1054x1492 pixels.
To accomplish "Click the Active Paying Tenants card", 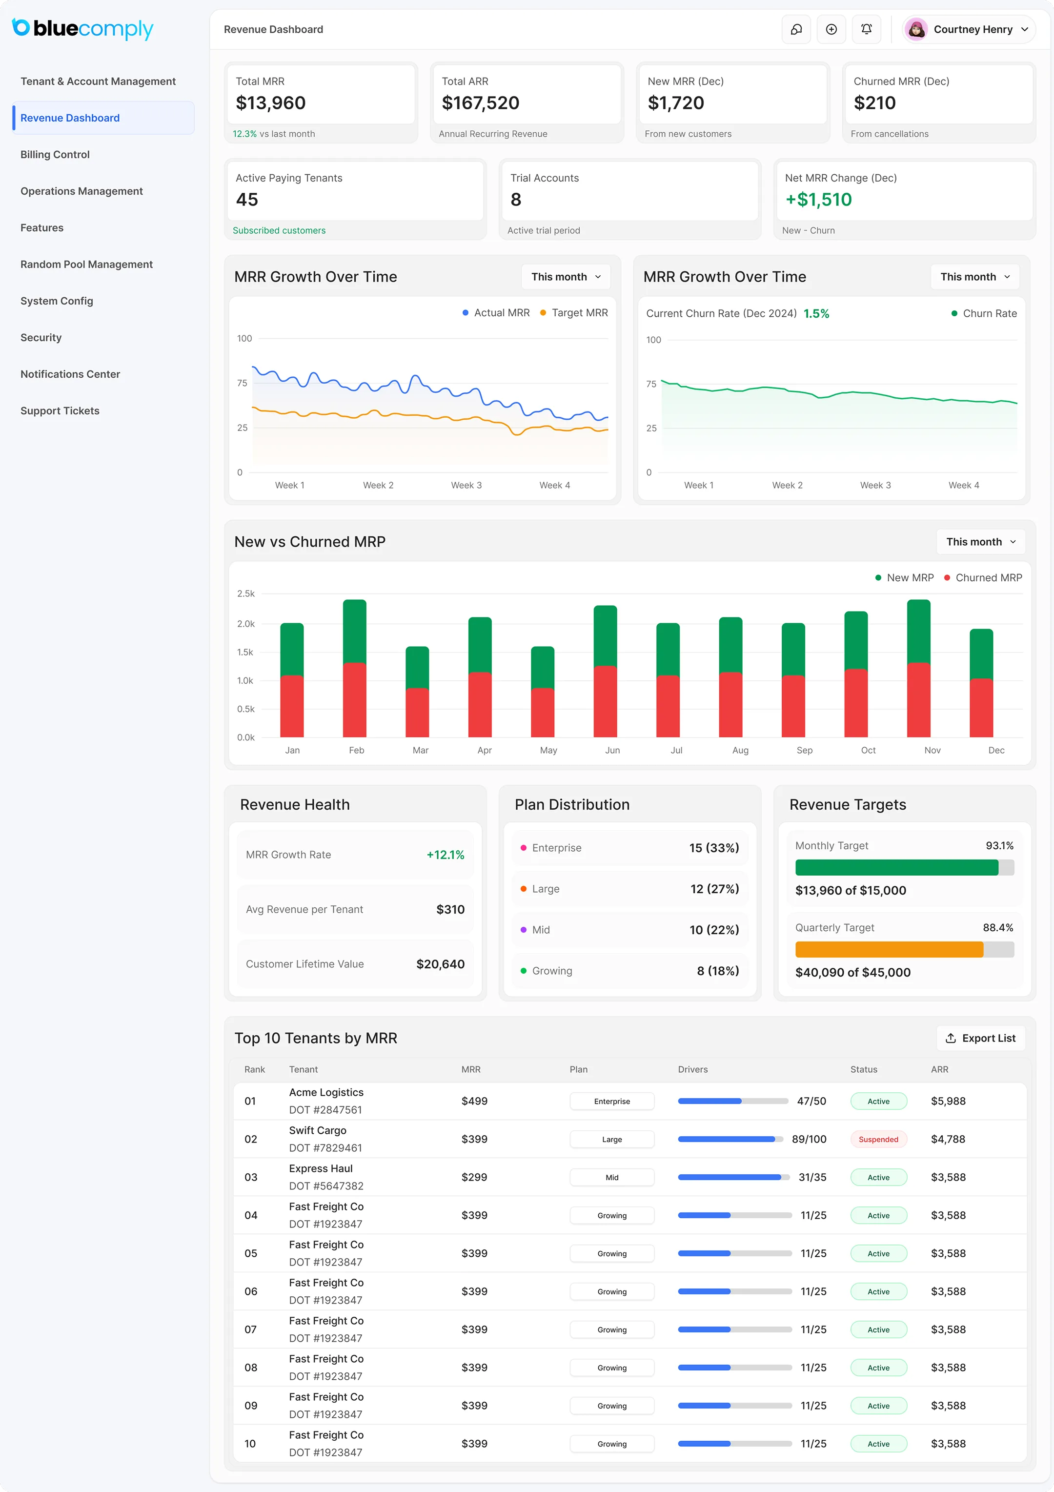I will click(355, 200).
